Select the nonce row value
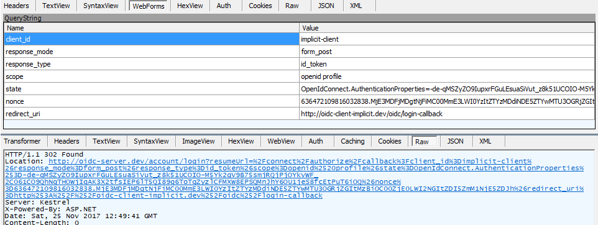Image resolution: width=598 pixels, height=225 pixels. pos(448,101)
